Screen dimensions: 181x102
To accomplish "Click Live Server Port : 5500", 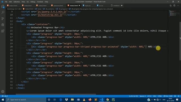I will click(x=168, y=96).
